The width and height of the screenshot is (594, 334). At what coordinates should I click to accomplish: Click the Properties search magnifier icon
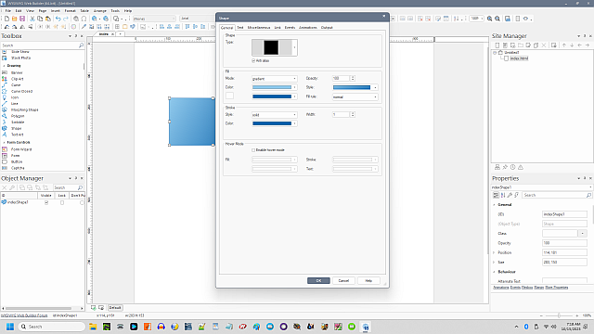point(588,195)
